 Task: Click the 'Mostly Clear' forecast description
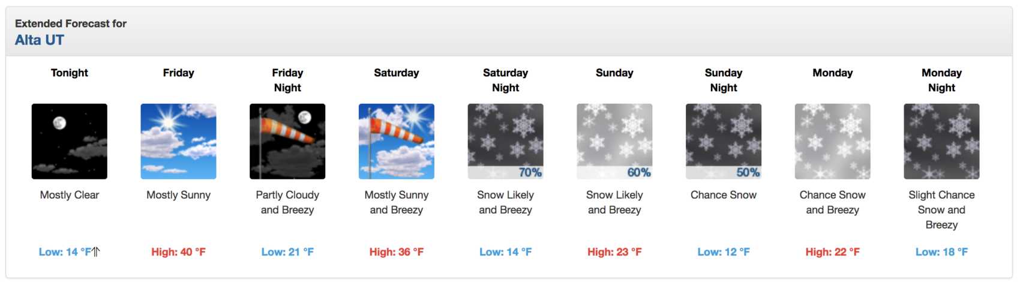[x=70, y=195]
